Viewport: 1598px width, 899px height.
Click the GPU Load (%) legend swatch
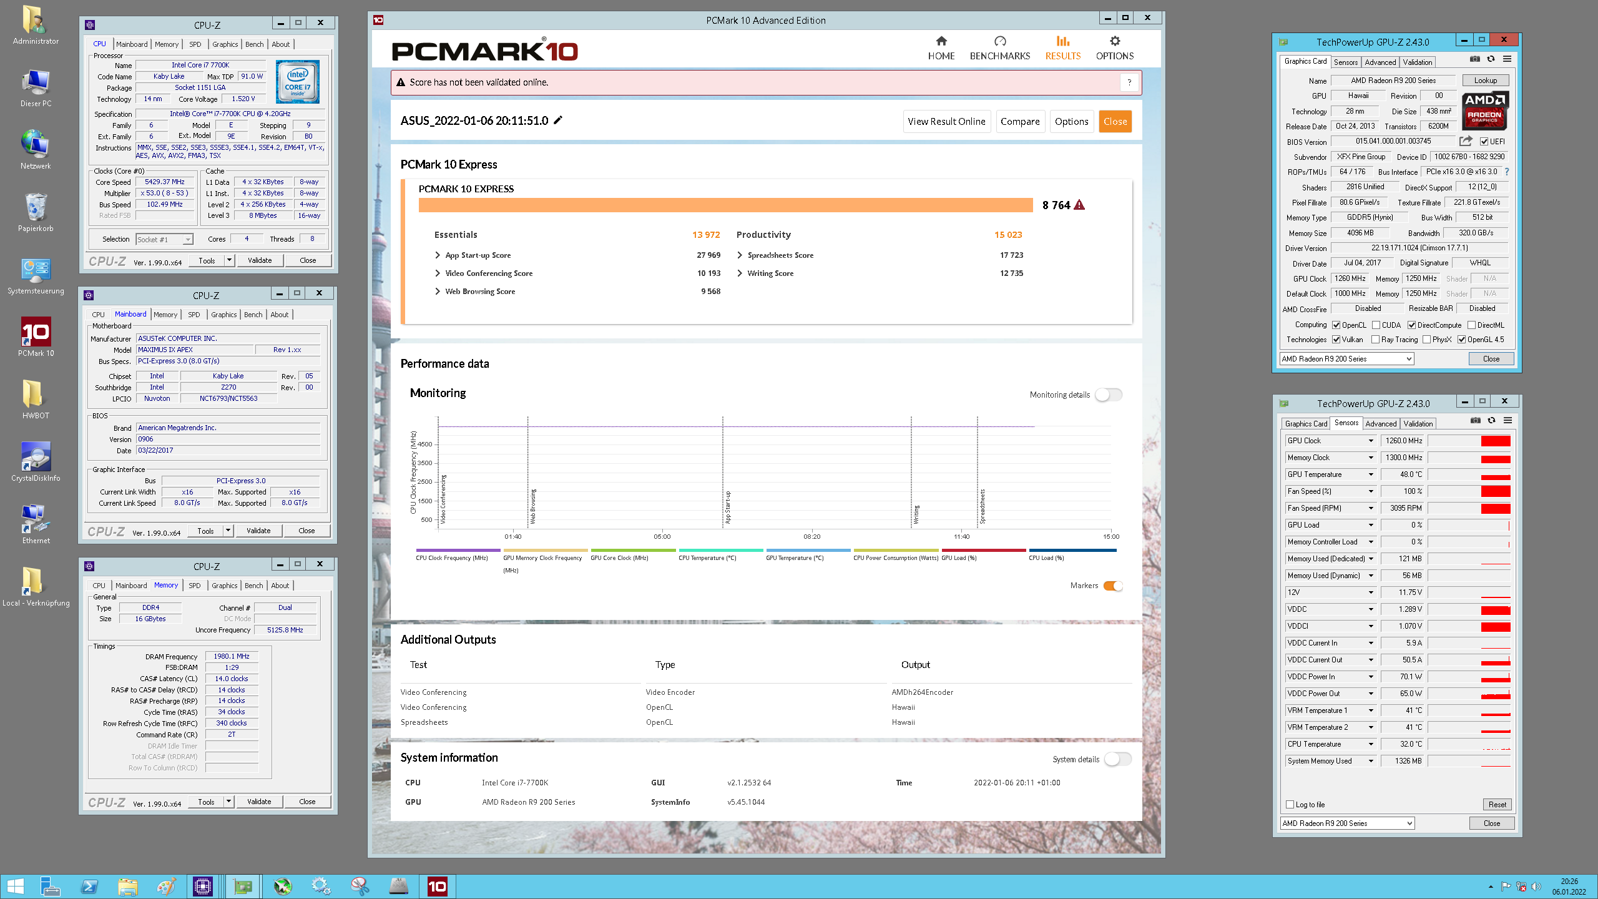tap(983, 551)
